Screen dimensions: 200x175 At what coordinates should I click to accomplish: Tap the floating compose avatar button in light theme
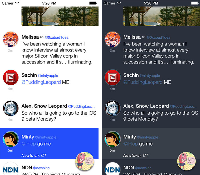[85, 161]
